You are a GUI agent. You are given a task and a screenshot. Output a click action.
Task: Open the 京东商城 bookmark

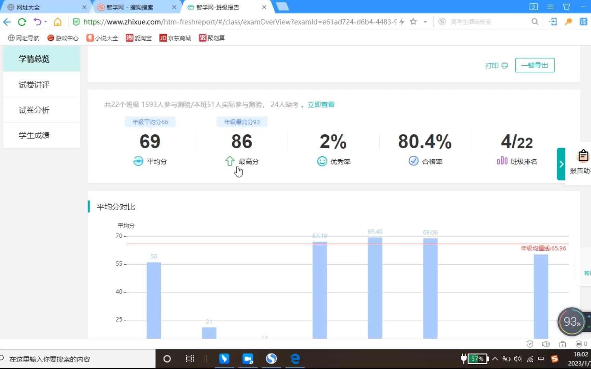(x=175, y=38)
